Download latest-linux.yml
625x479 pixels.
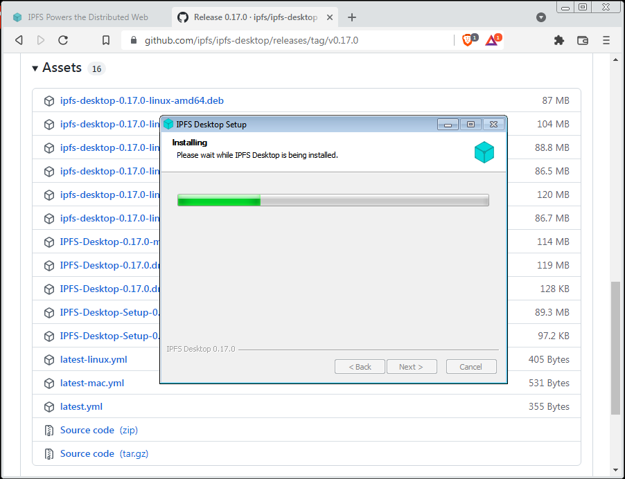point(94,359)
